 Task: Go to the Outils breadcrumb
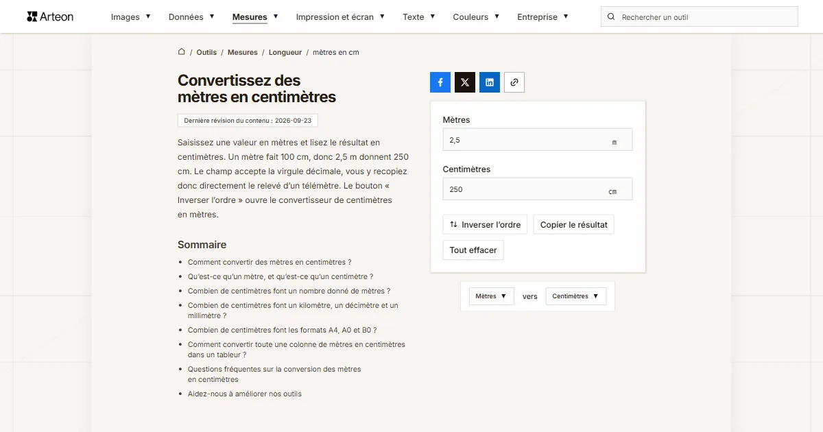(x=206, y=52)
